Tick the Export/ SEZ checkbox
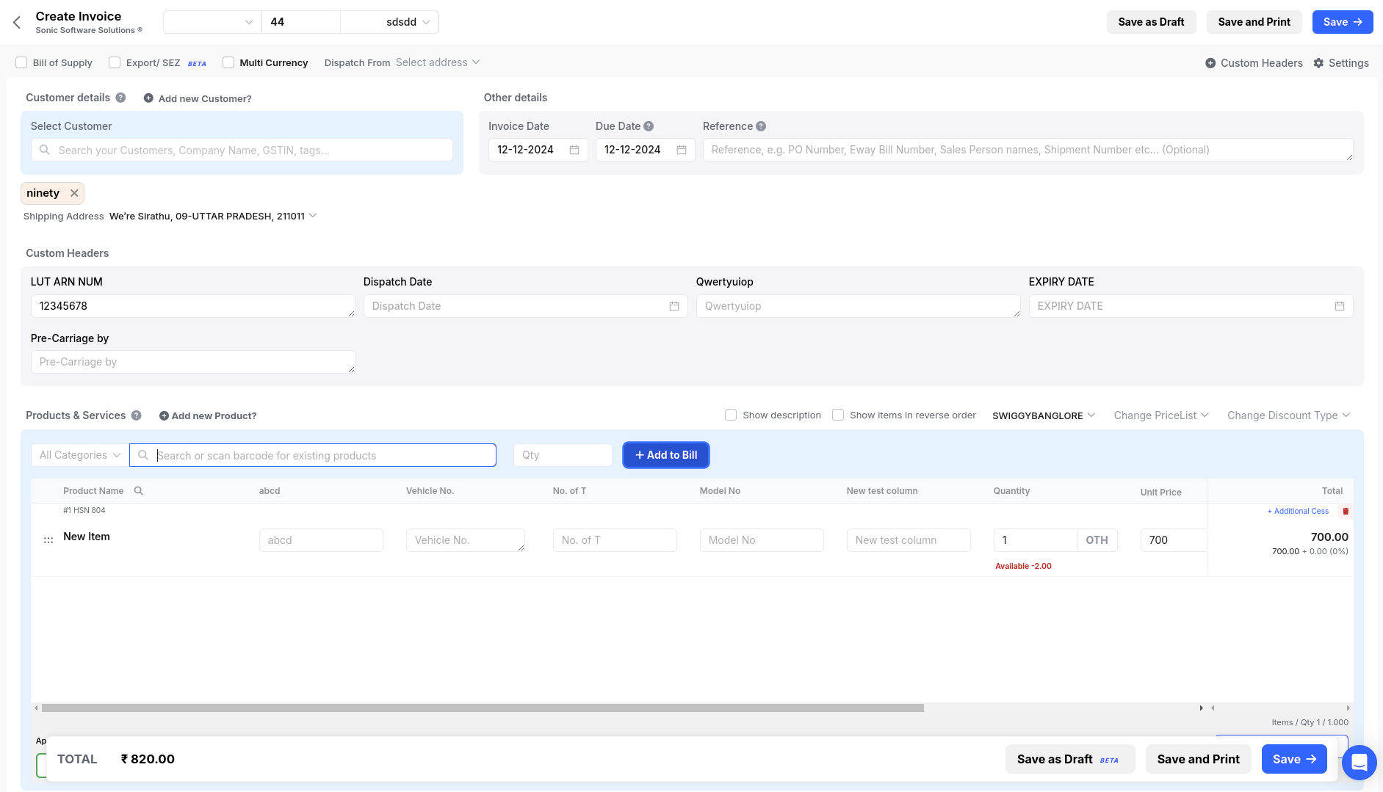The height and width of the screenshot is (792, 1383). (115, 62)
